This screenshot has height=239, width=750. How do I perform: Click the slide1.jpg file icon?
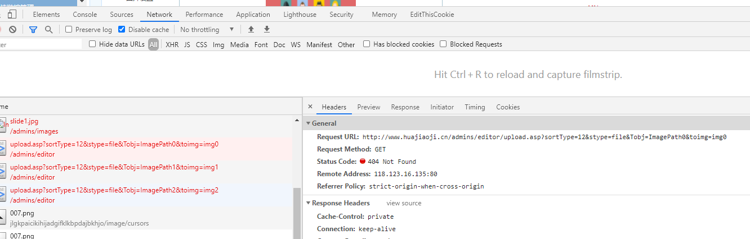pos(3,126)
